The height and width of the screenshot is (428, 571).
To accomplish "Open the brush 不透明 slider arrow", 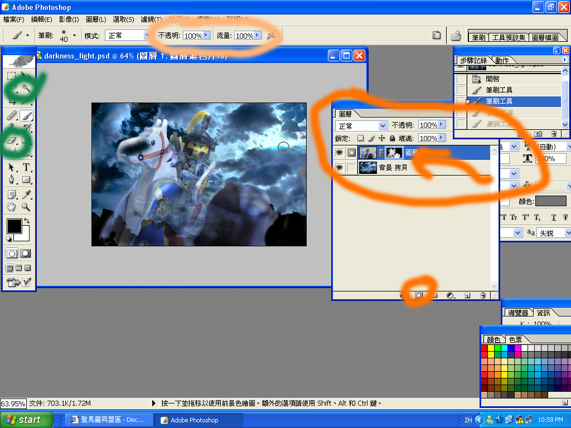I will (x=206, y=35).
